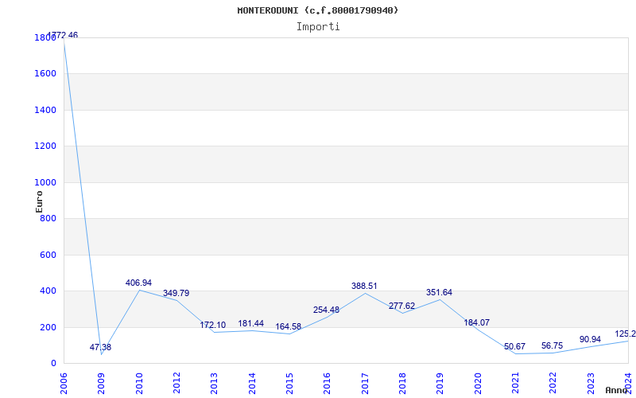Click the 50.67 data label

point(514,346)
